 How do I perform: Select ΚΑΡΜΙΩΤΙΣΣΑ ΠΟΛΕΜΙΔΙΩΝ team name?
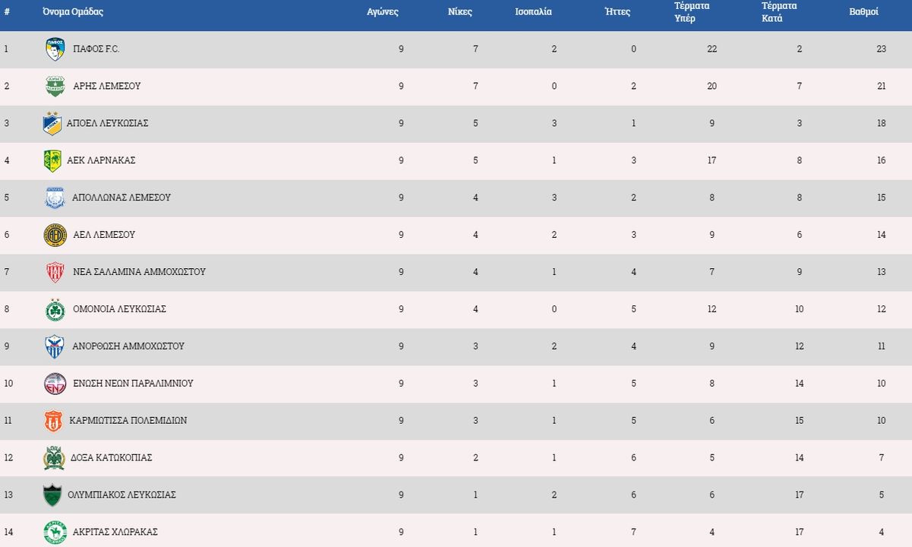[128, 421]
